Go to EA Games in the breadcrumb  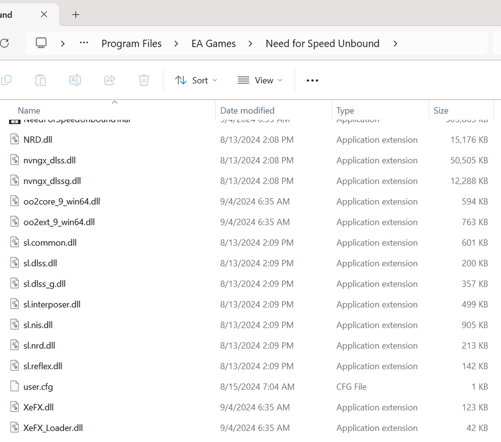click(x=214, y=44)
